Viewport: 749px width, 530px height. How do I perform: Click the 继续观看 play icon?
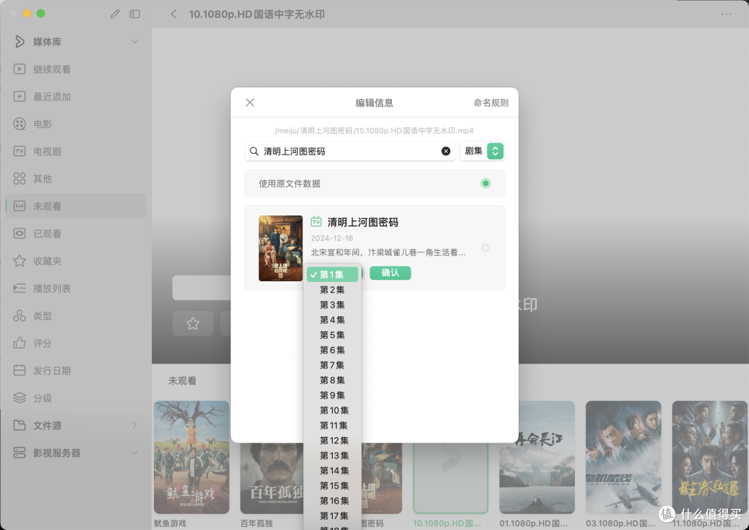tap(19, 69)
